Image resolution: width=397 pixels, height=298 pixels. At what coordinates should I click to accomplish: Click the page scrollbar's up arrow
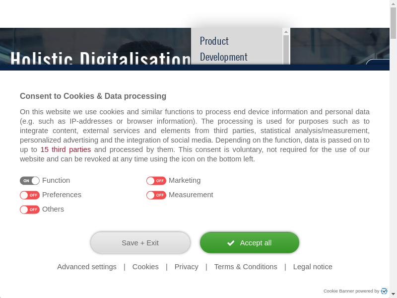click(393, 3)
